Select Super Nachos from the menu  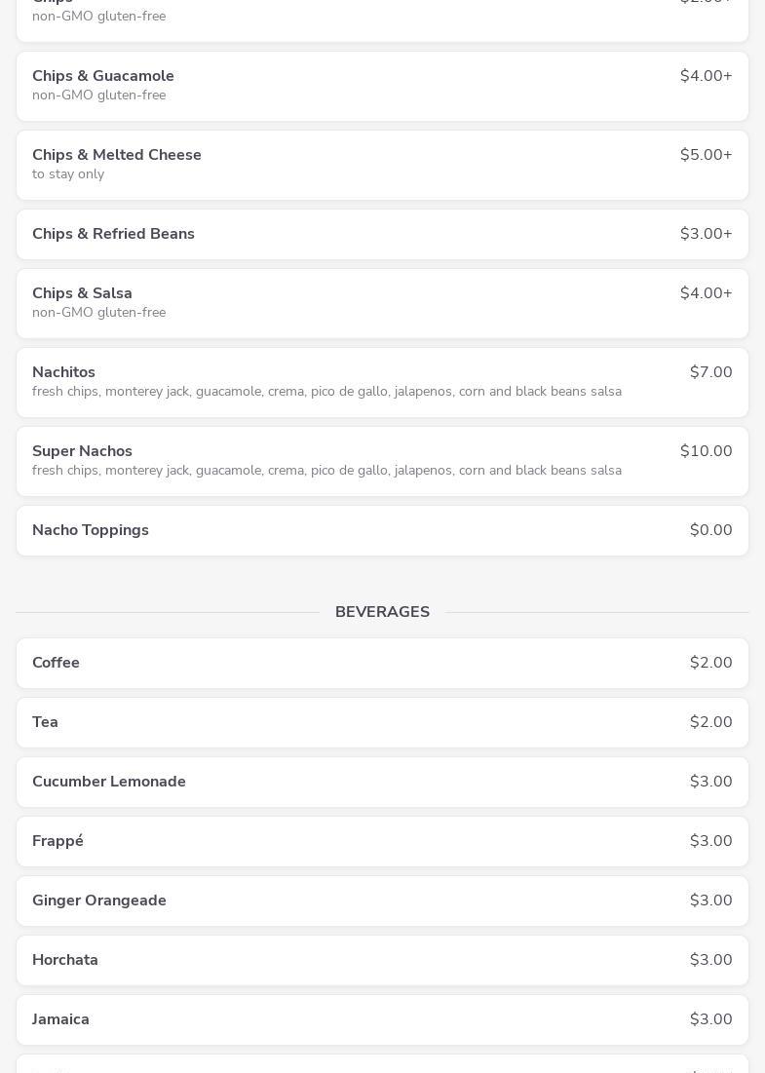click(x=82, y=451)
